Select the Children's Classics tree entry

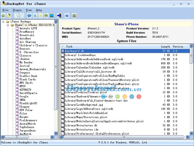coord(33,45)
